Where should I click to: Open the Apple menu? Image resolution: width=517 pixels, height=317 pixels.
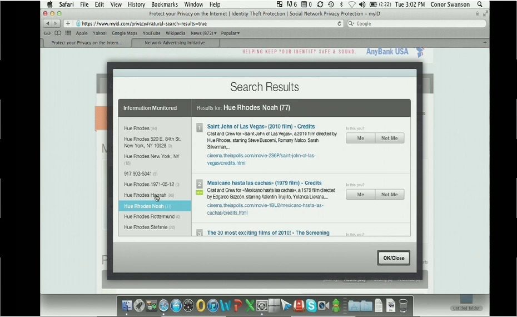pos(50,4)
